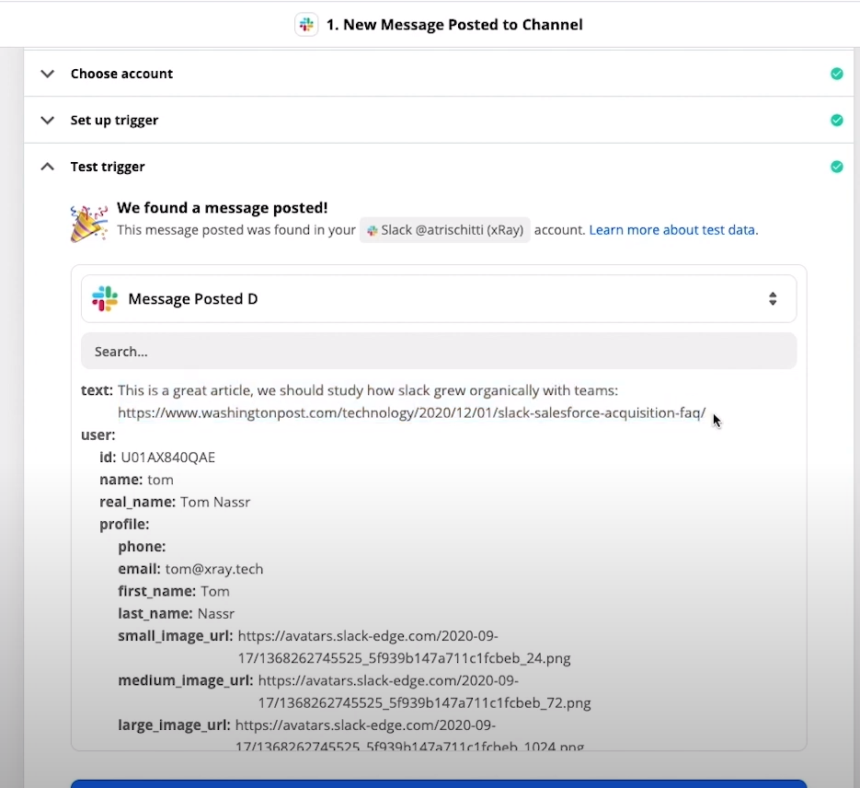Image resolution: width=860 pixels, height=788 pixels.
Task: Click the green checkmark beside Test trigger
Action: (836, 167)
